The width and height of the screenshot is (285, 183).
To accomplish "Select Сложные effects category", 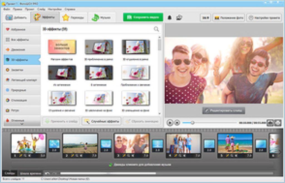I will click(x=22, y=70).
